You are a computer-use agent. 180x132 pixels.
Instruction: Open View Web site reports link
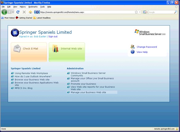click(x=93, y=88)
